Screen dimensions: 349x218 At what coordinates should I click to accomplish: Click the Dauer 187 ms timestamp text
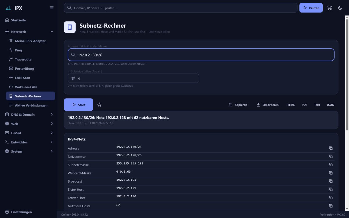pos(90,123)
